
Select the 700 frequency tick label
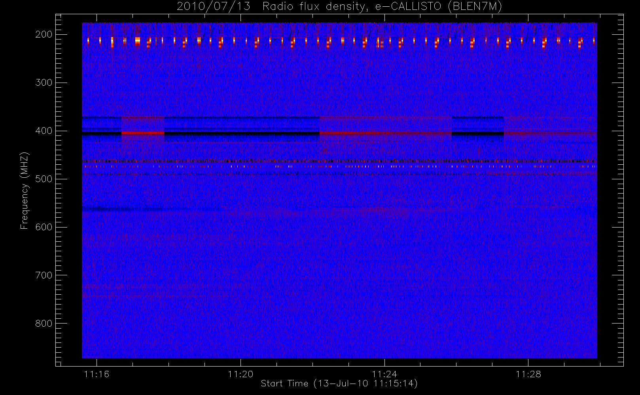44,275
